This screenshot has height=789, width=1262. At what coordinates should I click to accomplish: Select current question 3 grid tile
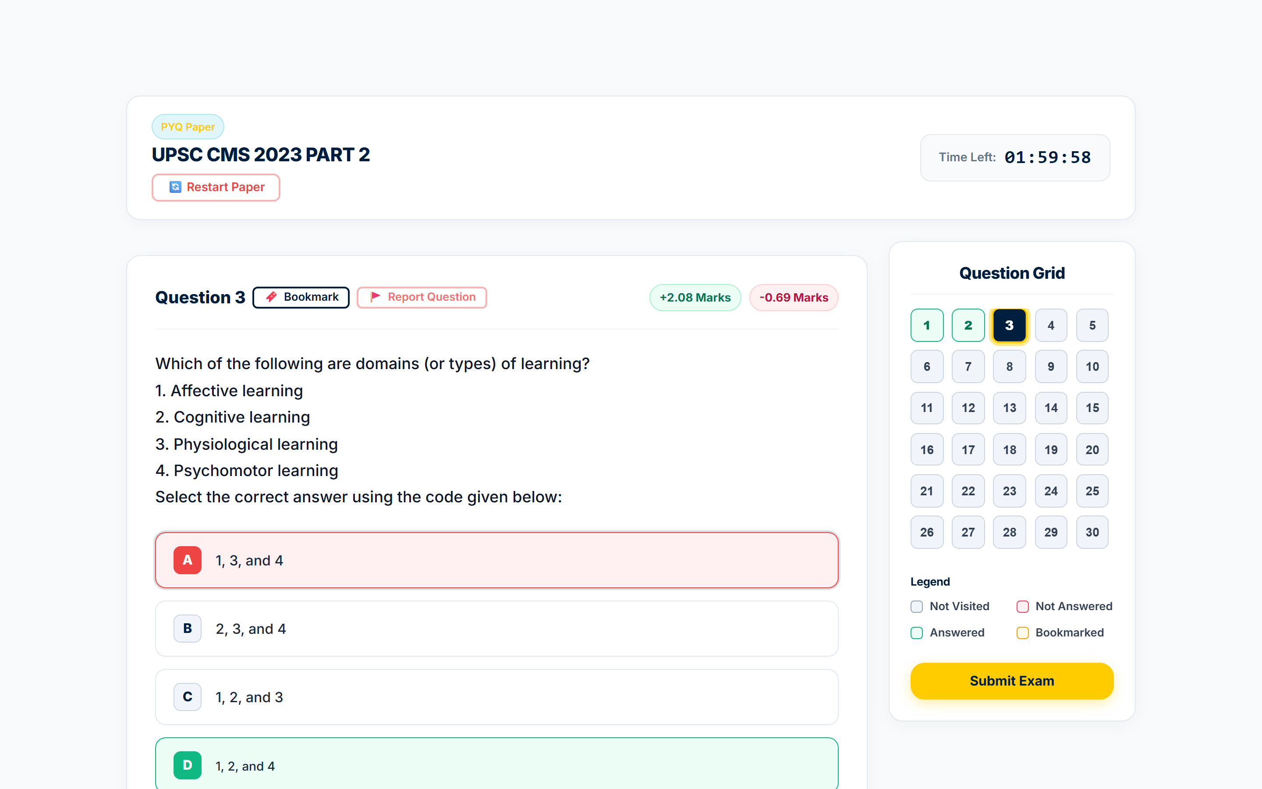pyautogui.click(x=1009, y=325)
